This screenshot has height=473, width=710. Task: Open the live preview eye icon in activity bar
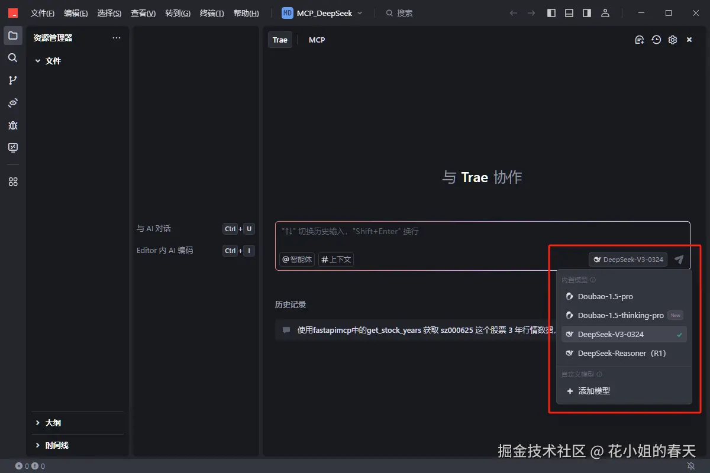point(13,103)
